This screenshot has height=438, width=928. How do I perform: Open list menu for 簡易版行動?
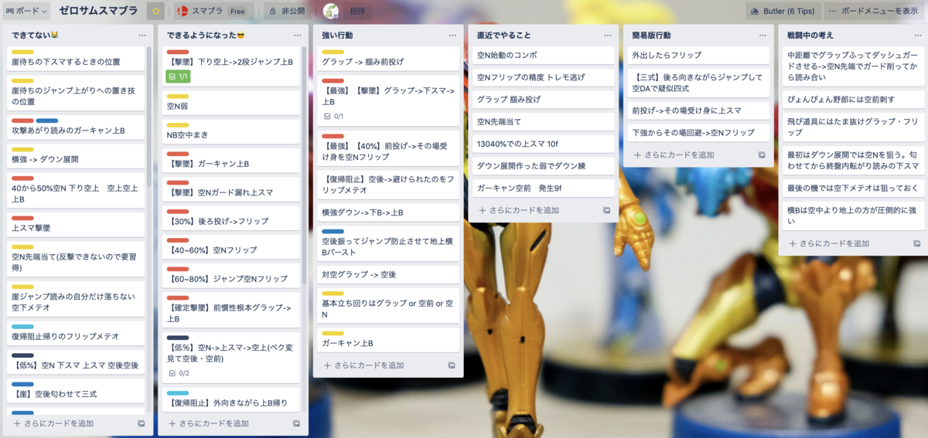click(x=763, y=36)
